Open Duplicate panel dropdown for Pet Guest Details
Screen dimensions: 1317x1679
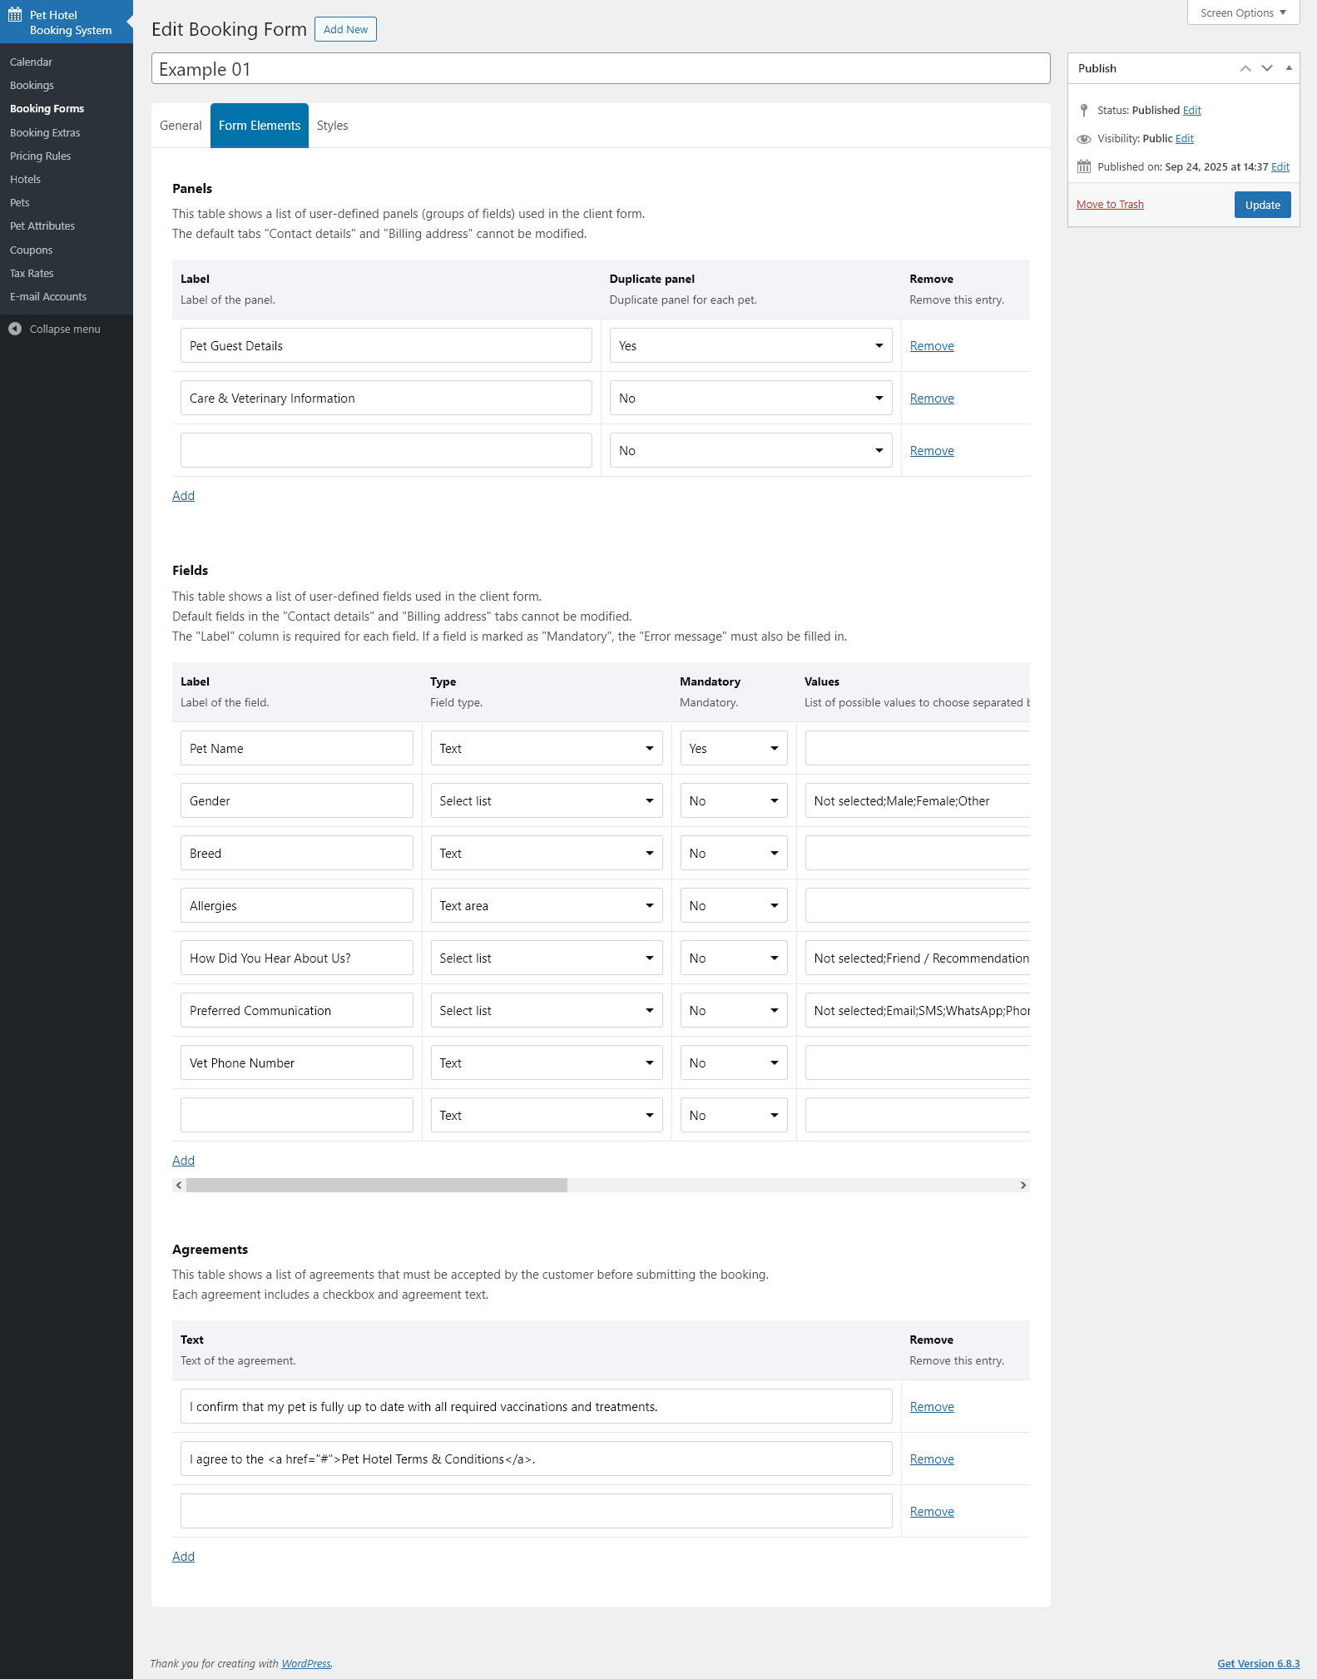point(750,346)
